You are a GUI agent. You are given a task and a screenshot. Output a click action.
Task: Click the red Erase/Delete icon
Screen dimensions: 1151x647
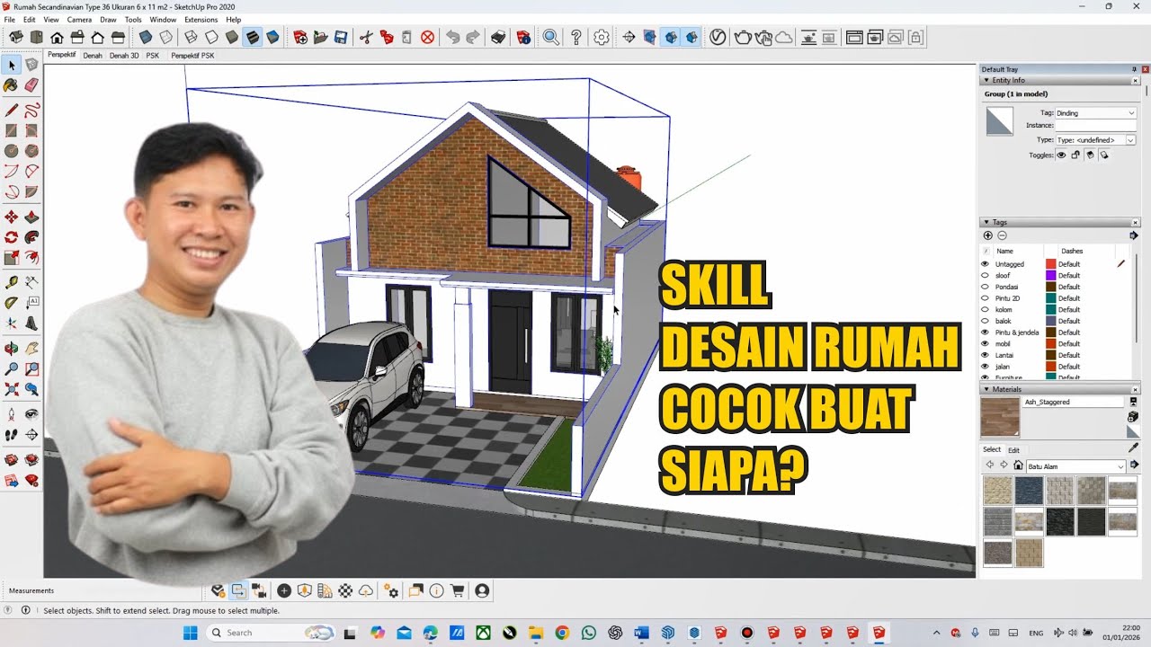pyautogui.click(x=428, y=38)
